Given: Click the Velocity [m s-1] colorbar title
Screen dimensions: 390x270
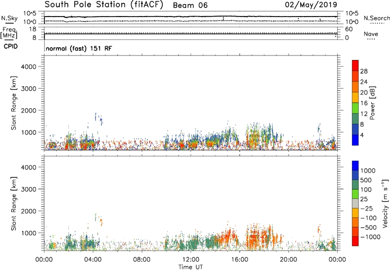Looking at the screenshot, I should click(x=386, y=204).
